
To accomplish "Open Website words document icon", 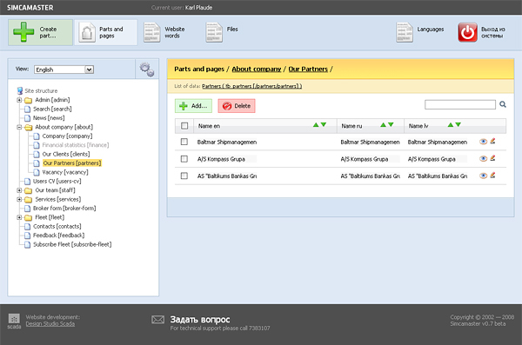I will pos(151,32).
